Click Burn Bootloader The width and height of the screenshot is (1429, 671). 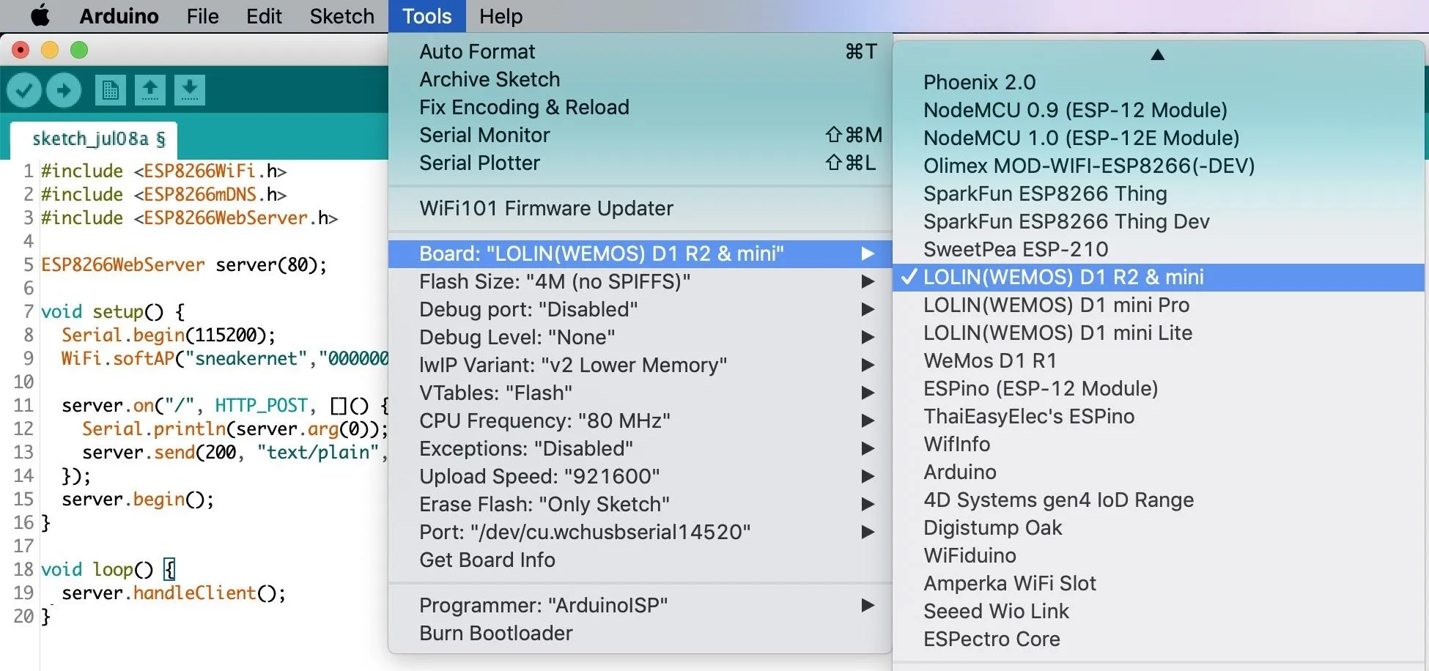(x=640, y=633)
